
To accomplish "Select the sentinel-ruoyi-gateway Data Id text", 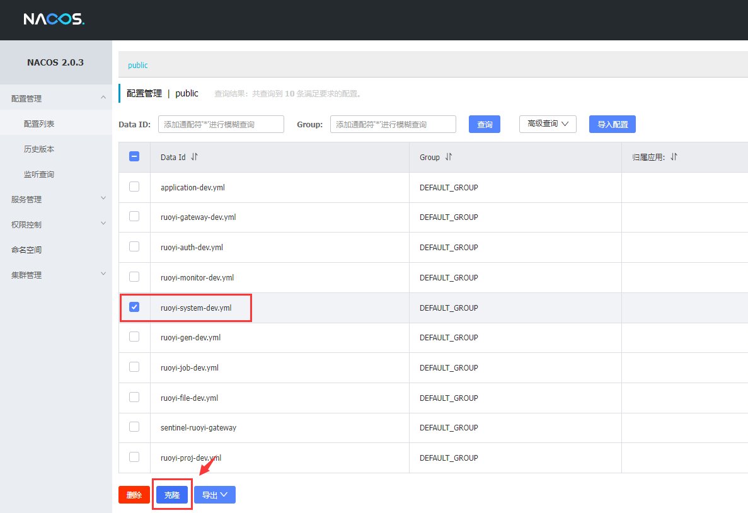I will click(199, 427).
